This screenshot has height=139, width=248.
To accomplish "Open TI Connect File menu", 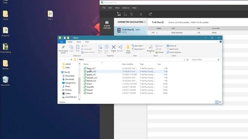I will 104,8.
